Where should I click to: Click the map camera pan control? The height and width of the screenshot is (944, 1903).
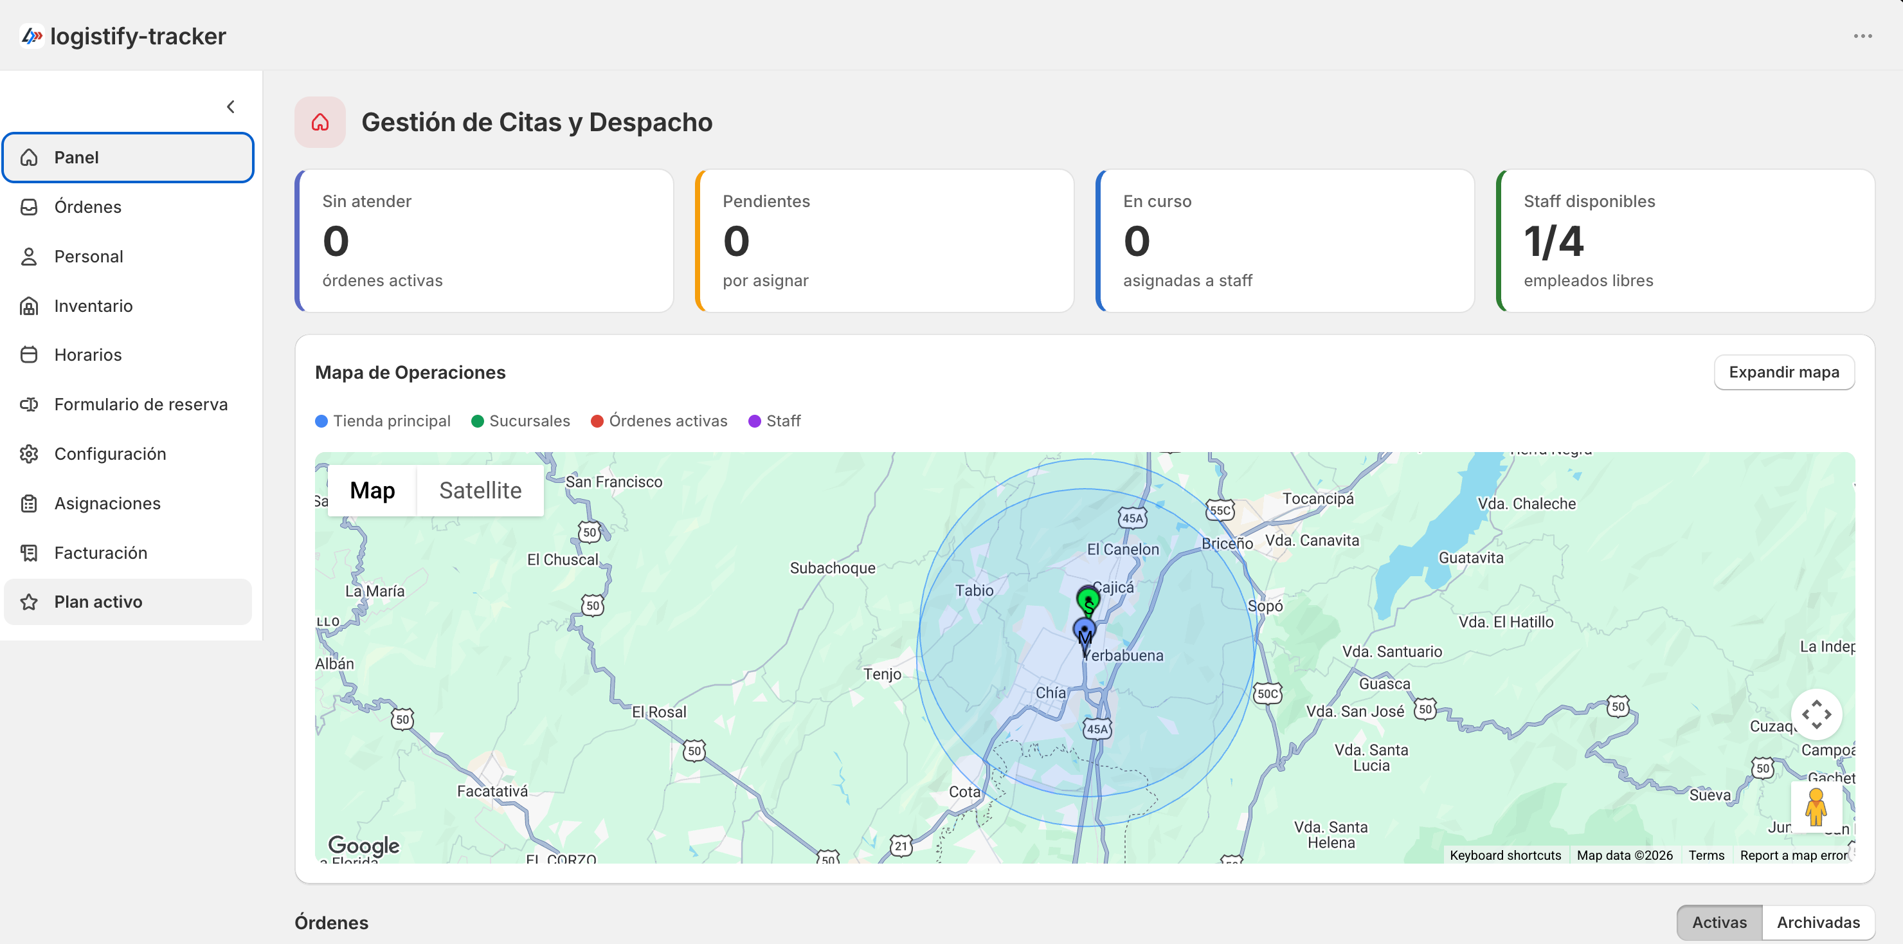(x=1816, y=714)
